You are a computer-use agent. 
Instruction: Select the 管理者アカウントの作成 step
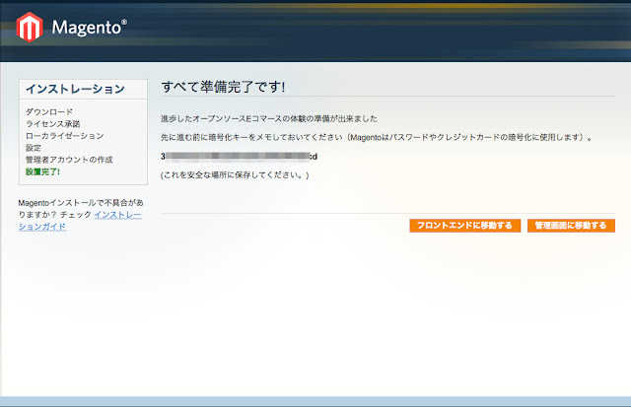tap(69, 160)
